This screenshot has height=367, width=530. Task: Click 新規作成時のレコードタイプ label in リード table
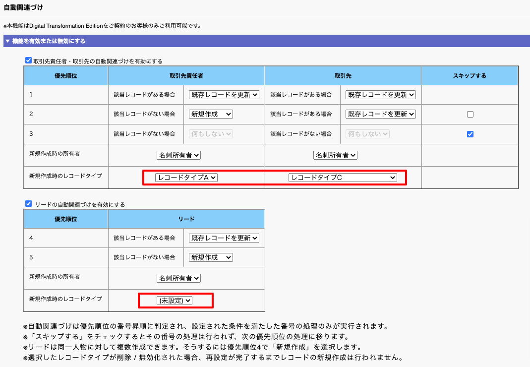click(65, 299)
